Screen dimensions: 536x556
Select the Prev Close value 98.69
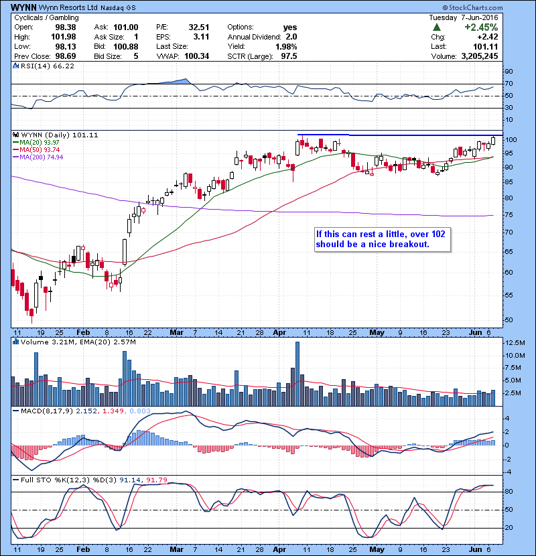click(65, 56)
